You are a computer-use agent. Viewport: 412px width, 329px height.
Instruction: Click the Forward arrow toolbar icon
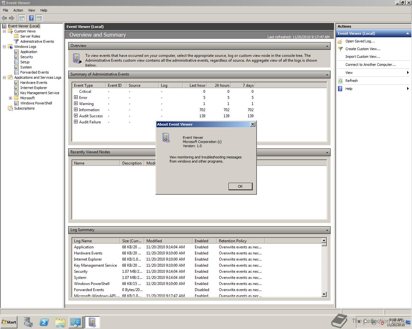12,18
